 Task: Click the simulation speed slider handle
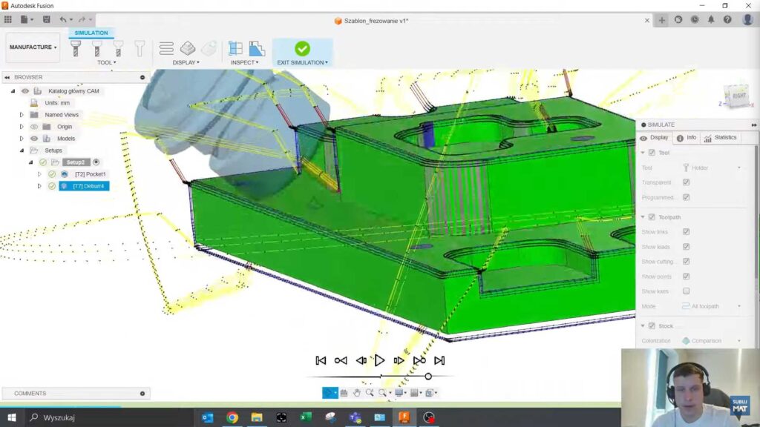428,377
